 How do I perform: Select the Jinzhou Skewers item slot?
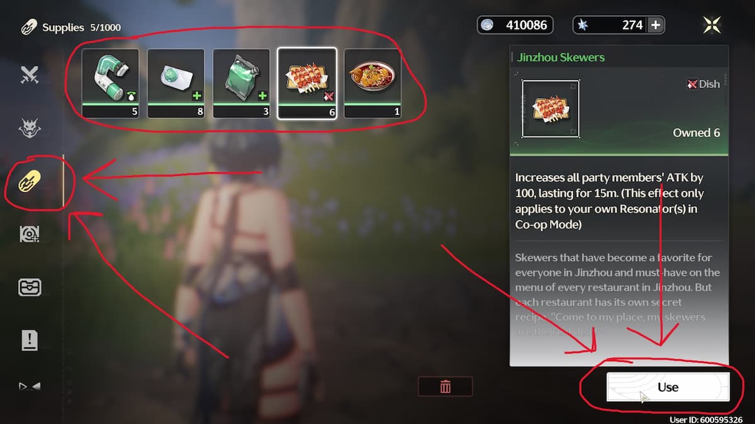pyautogui.click(x=307, y=84)
